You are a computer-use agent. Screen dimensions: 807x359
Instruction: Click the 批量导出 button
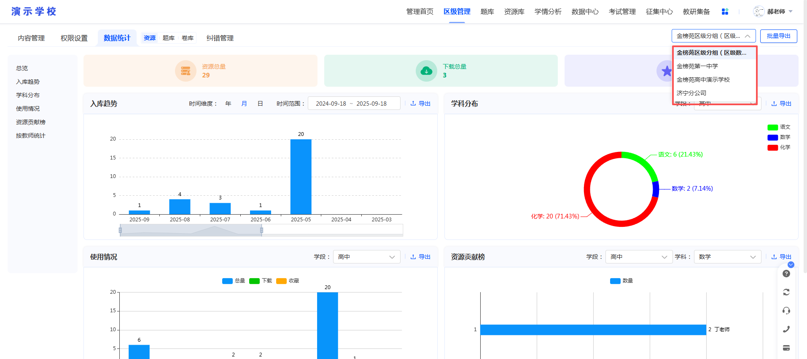click(778, 36)
